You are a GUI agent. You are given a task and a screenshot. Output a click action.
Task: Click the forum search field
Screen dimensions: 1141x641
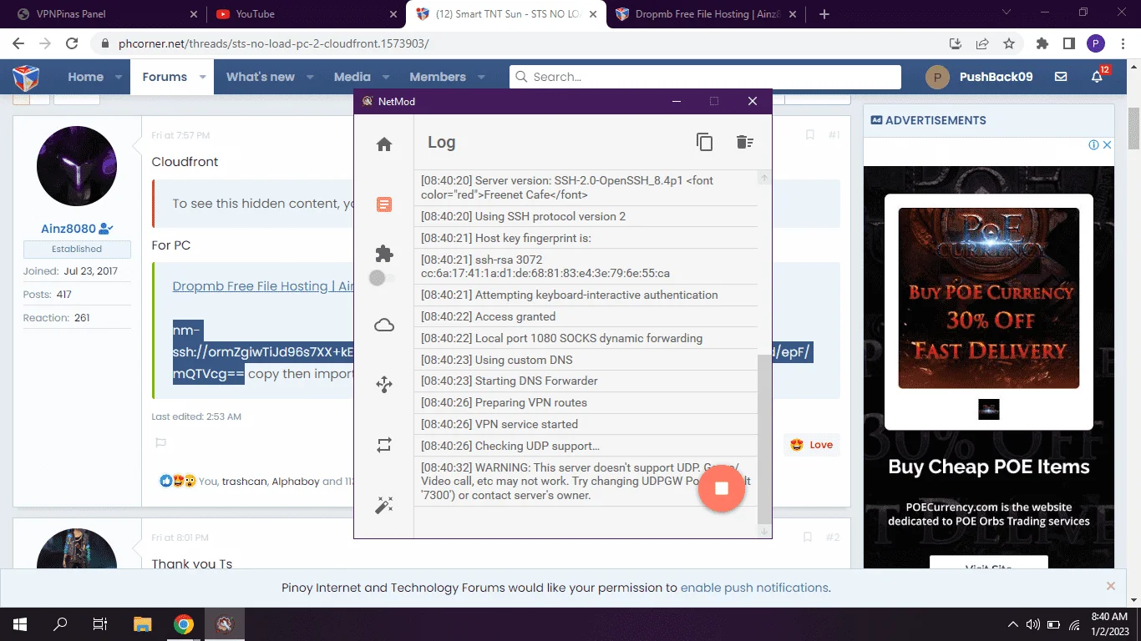[706, 77]
